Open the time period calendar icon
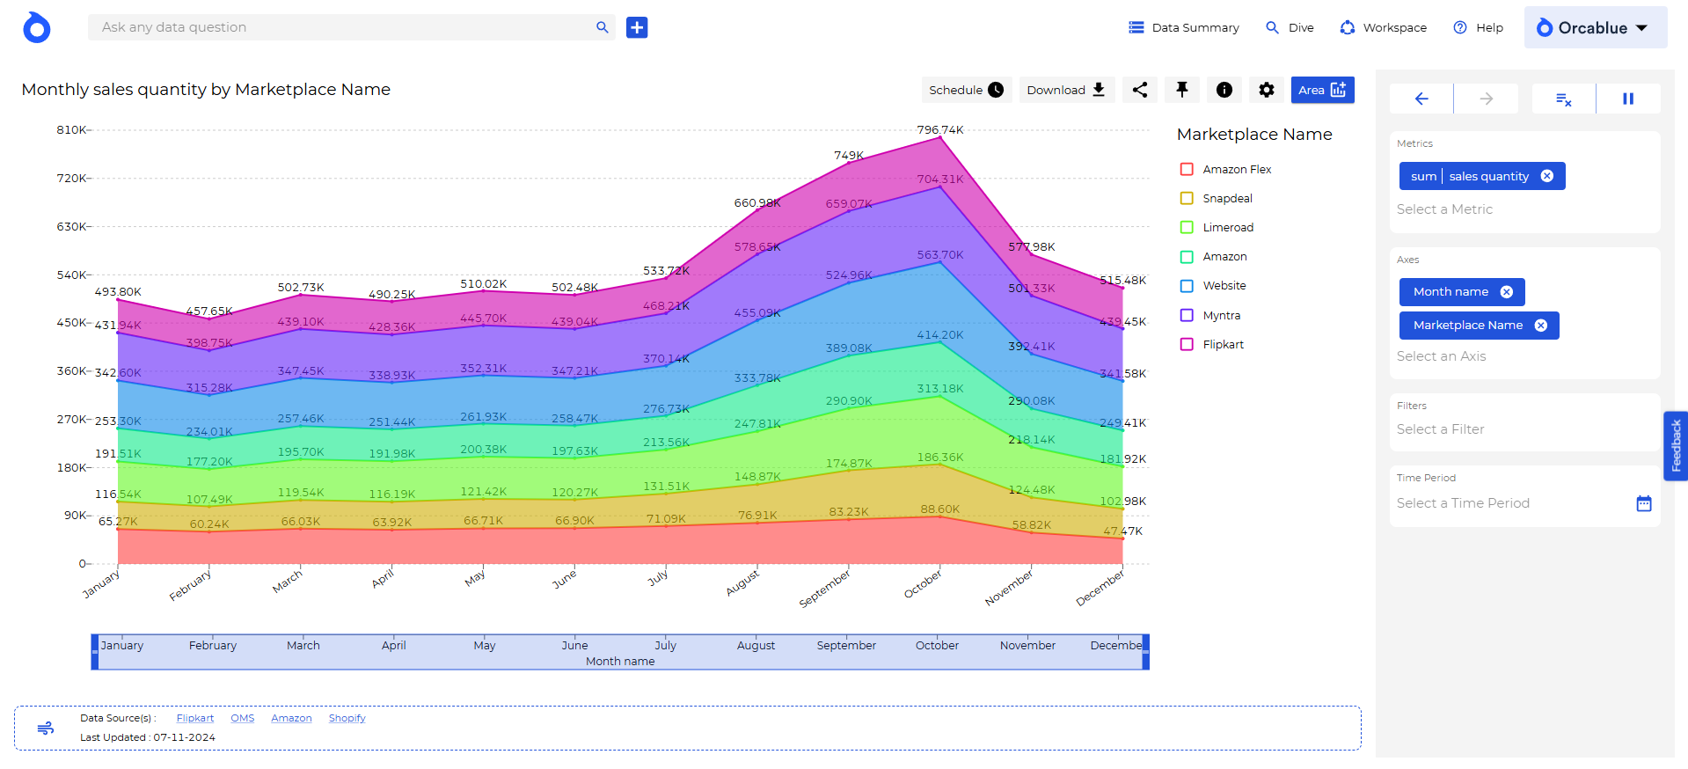Image resolution: width=1688 pixels, height=769 pixels. point(1644,503)
